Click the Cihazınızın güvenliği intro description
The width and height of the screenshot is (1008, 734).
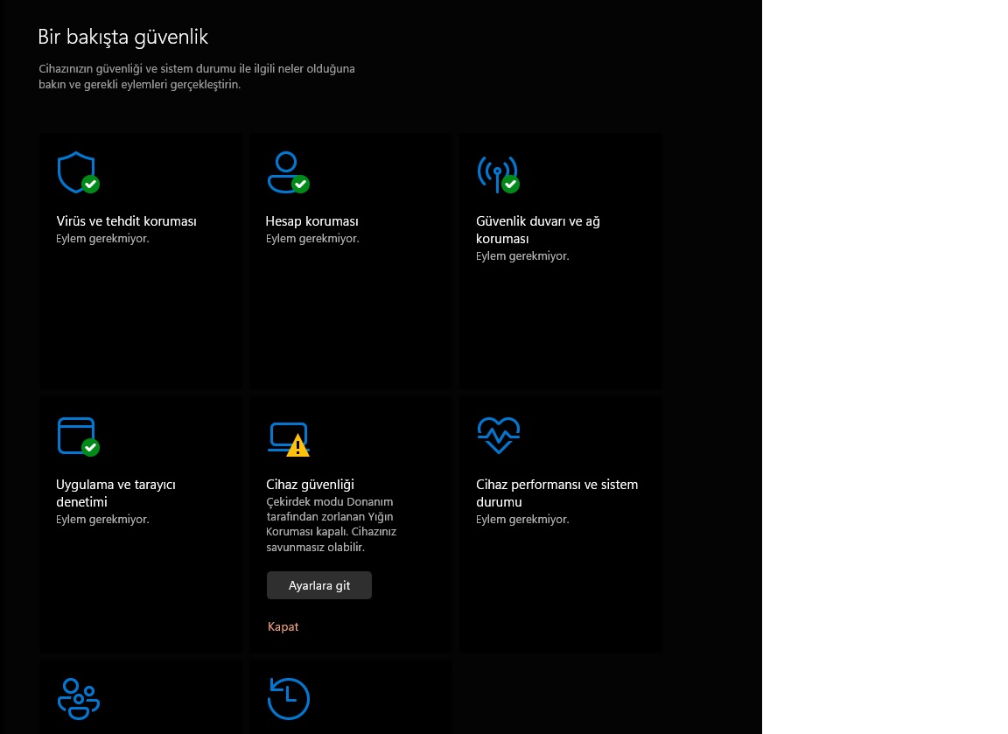click(x=197, y=76)
